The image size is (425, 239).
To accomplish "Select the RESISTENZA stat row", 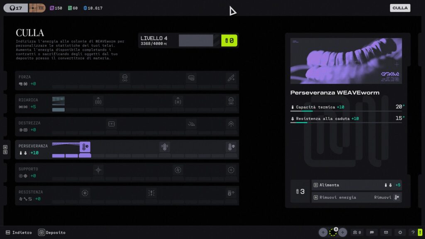I will (127, 196).
